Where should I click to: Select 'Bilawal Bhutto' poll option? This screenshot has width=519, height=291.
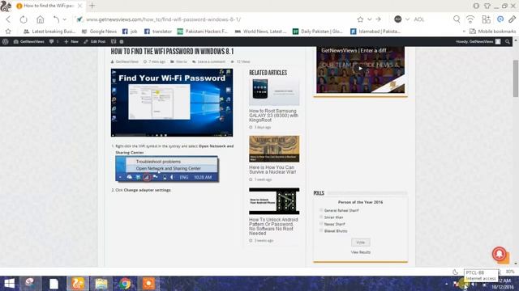pos(321,230)
